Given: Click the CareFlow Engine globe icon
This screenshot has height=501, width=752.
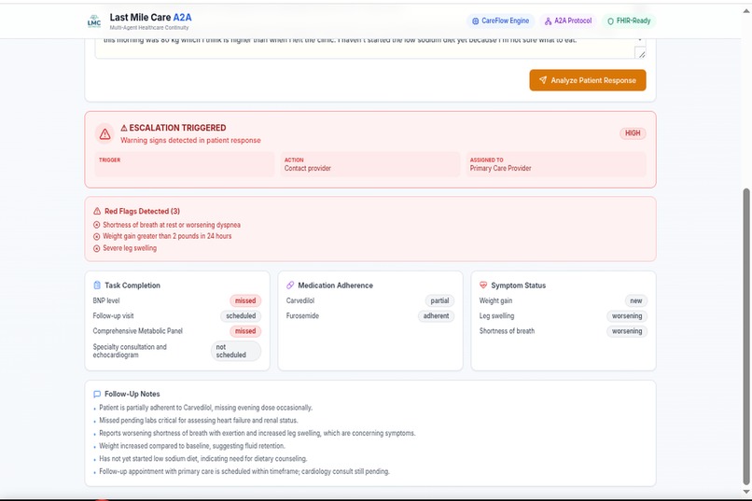Looking at the screenshot, I should (x=475, y=21).
